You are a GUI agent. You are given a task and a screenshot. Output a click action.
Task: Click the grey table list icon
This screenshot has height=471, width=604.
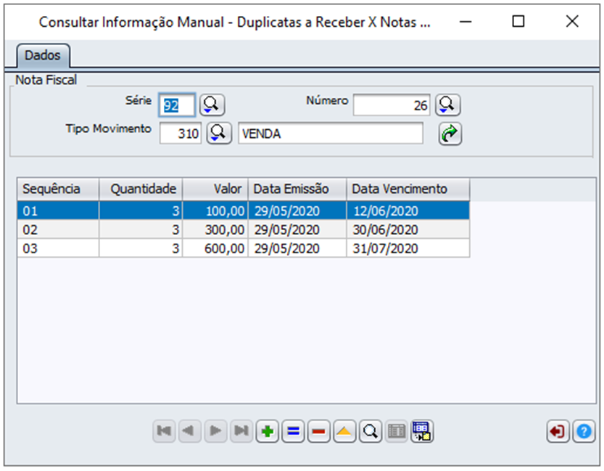pyautogui.click(x=397, y=431)
